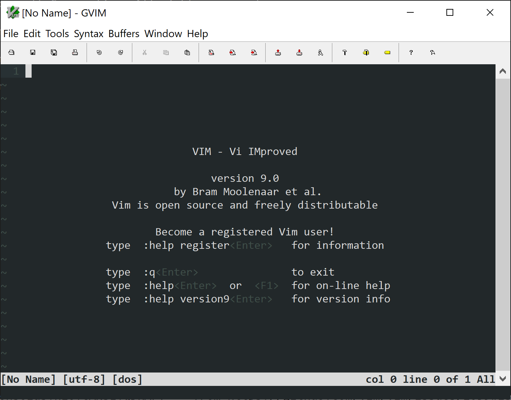The image size is (511, 400).
Task: Click 'line 0 of 1' status text
Action: pyautogui.click(x=437, y=379)
